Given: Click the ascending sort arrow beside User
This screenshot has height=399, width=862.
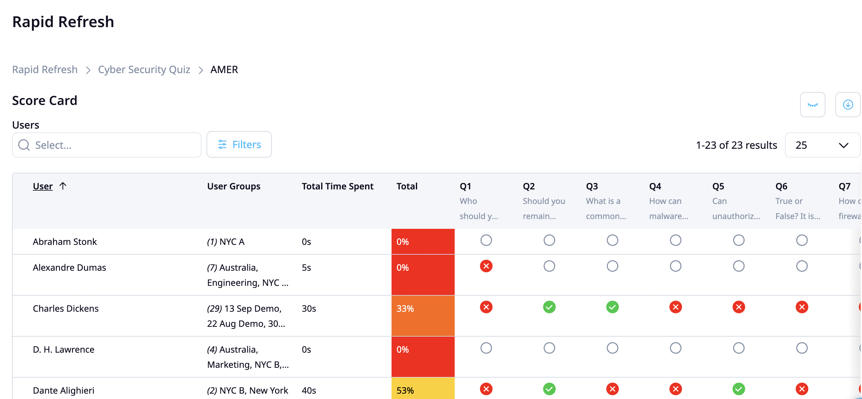Looking at the screenshot, I should click(x=63, y=186).
